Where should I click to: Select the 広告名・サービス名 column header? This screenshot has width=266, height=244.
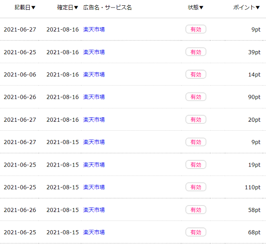pos(107,8)
